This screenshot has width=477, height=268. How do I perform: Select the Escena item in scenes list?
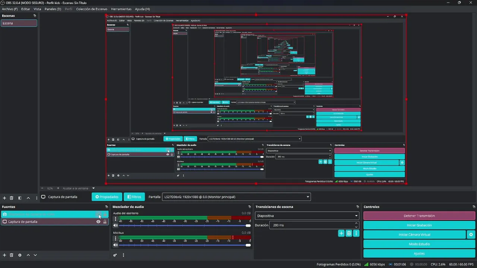(x=19, y=23)
